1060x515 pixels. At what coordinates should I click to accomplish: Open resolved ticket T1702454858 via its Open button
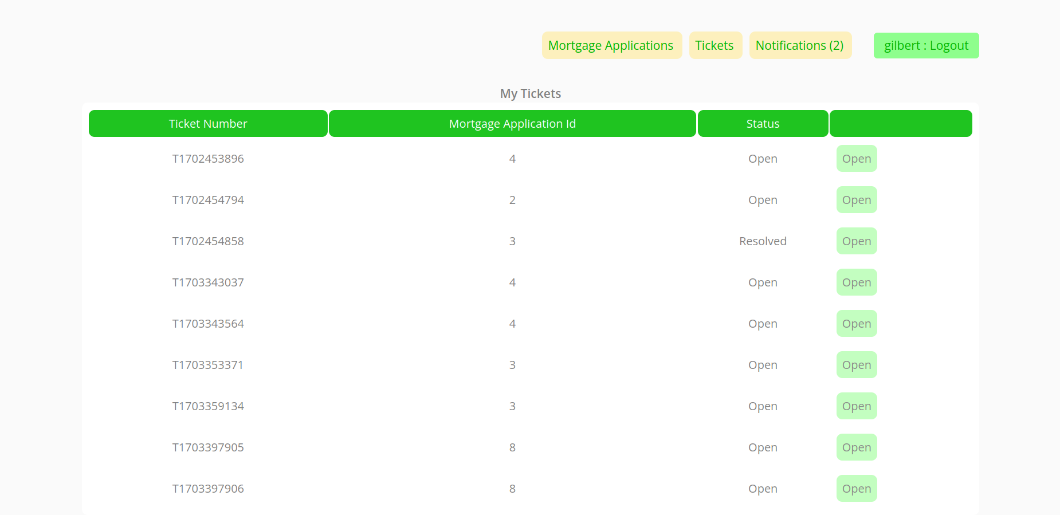point(857,241)
